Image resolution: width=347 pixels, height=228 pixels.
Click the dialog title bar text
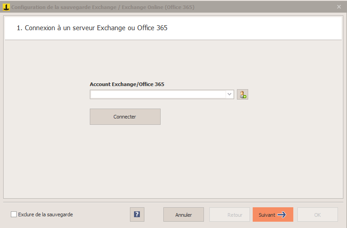click(103, 7)
